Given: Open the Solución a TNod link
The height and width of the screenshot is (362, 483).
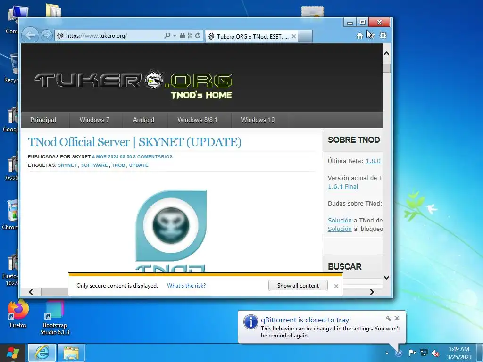Looking at the screenshot, I should coord(340,221).
